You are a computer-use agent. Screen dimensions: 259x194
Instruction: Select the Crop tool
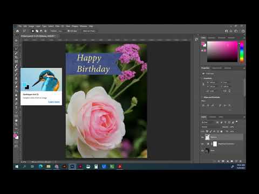point(16,57)
